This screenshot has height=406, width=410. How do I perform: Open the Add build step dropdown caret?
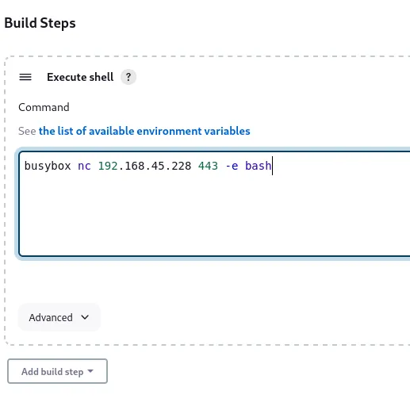[90, 371]
